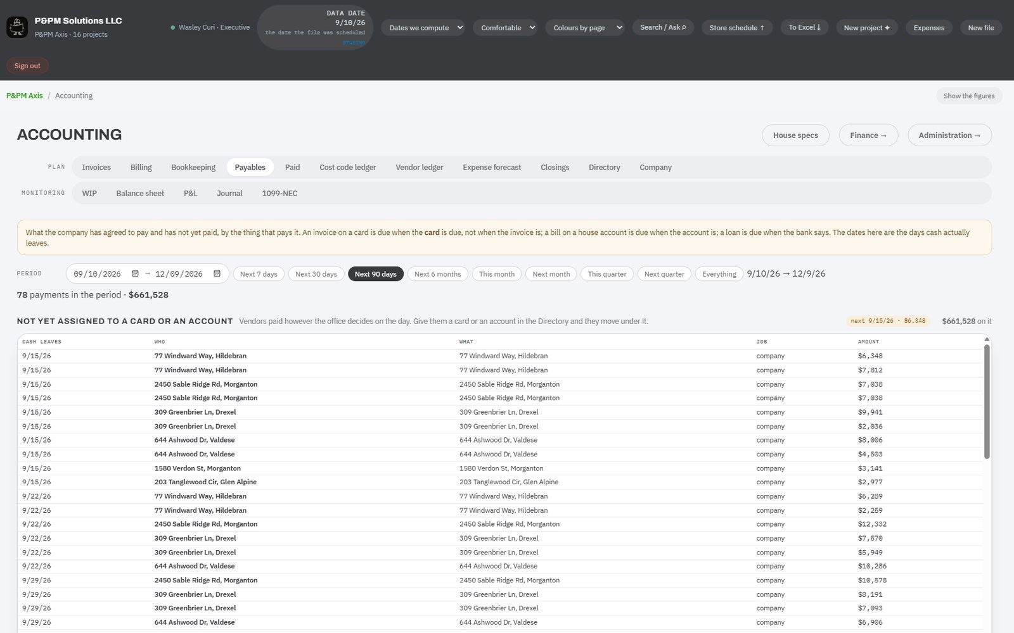Image resolution: width=1014 pixels, height=633 pixels.
Task: Click the WHO column header
Action: (x=160, y=342)
